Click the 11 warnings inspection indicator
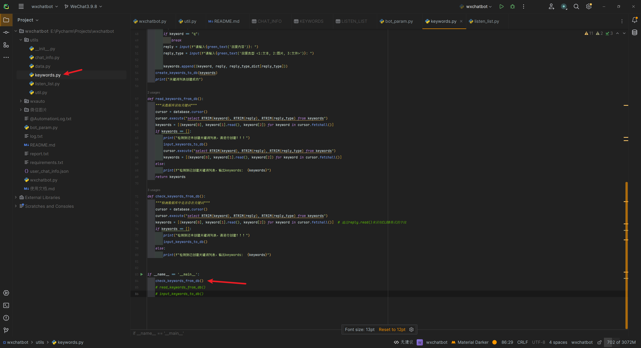This screenshot has width=641, height=348. pos(589,33)
